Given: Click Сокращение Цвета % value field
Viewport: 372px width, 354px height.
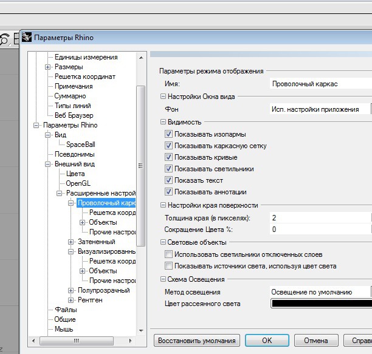Looking at the screenshot, I should 321,230.
